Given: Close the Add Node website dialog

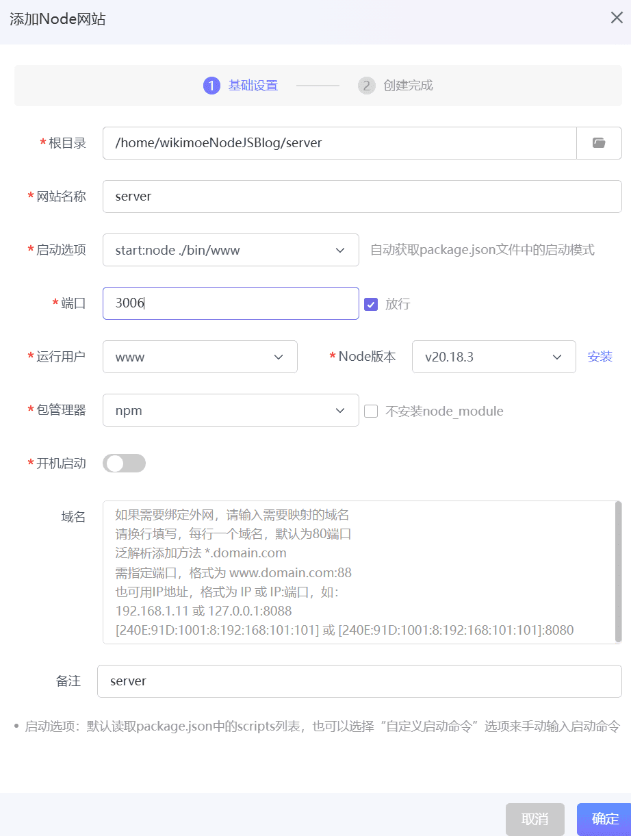Looking at the screenshot, I should click(616, 18).
